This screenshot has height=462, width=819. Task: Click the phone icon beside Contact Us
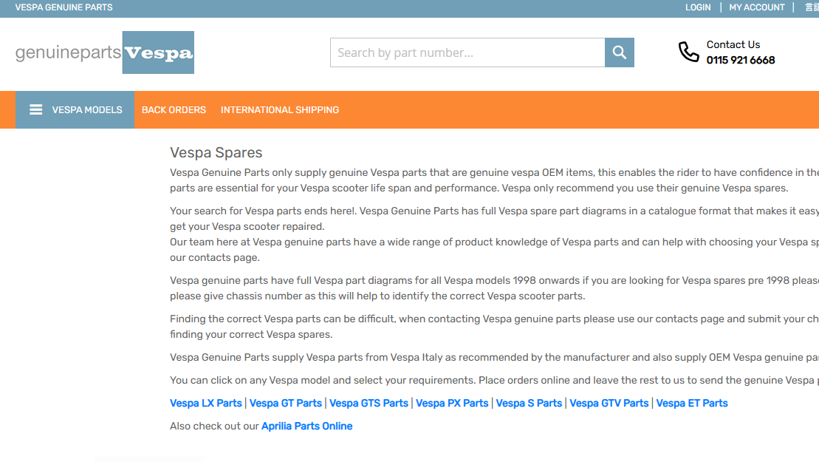pyautogui.click(x=688, y=52)
